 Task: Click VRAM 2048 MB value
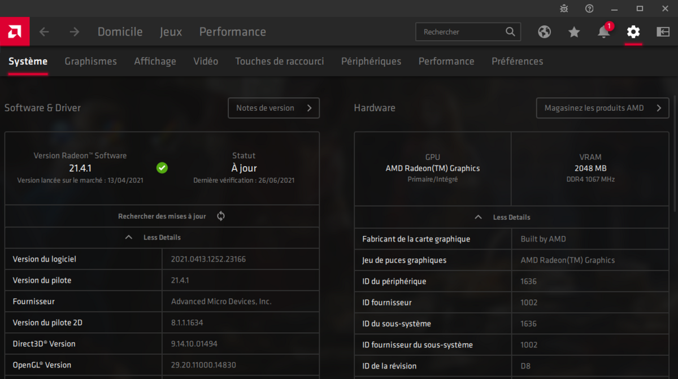[x=590, y=168]
